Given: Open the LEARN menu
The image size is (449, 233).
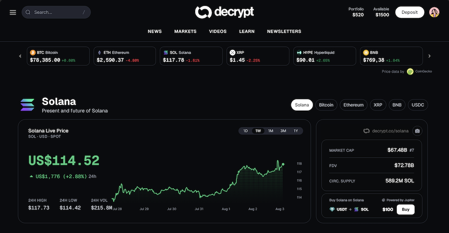Looking at the screenshot, I should 247,32.
